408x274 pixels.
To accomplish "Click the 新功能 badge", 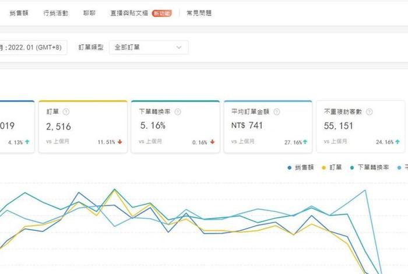I will pos(162,13).
